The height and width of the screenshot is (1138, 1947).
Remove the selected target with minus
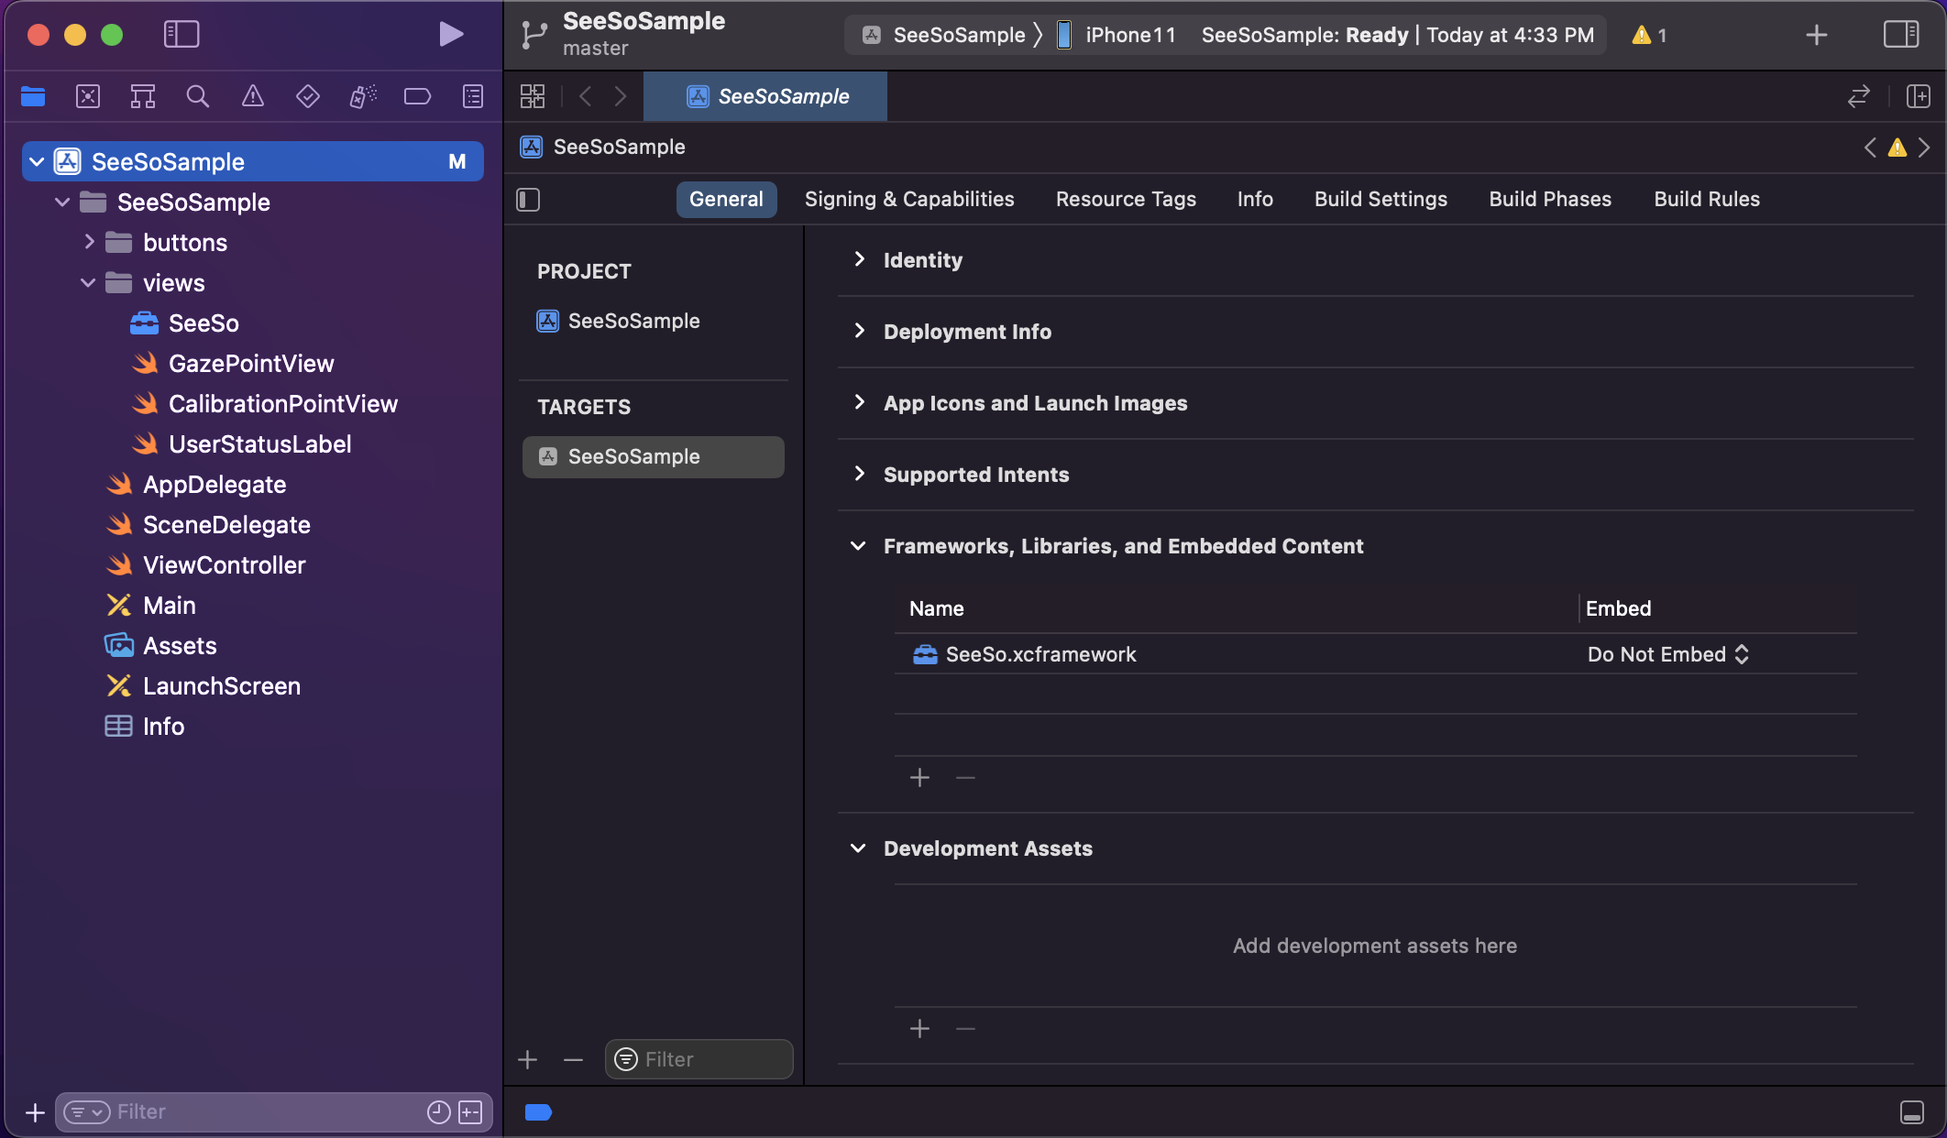573,1060
